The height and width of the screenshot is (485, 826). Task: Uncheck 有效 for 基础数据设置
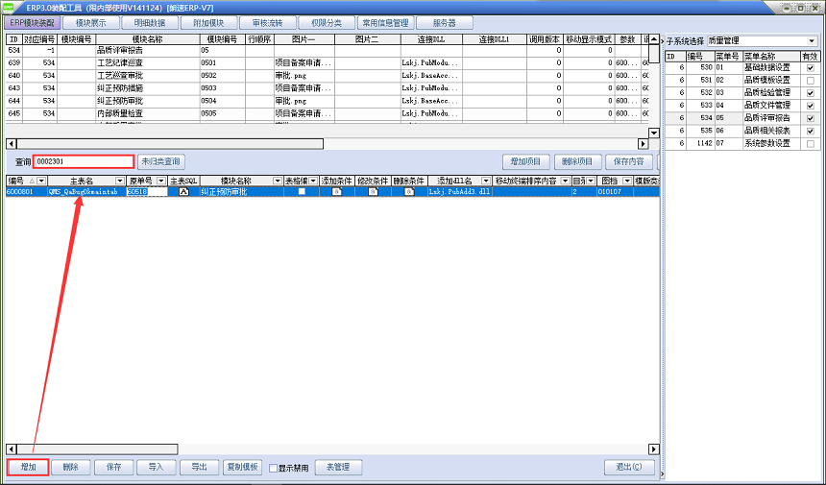811,67
